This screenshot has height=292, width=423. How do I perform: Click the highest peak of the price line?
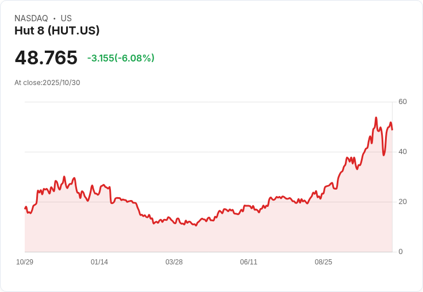pyautogui.click(x=376, y=118)
